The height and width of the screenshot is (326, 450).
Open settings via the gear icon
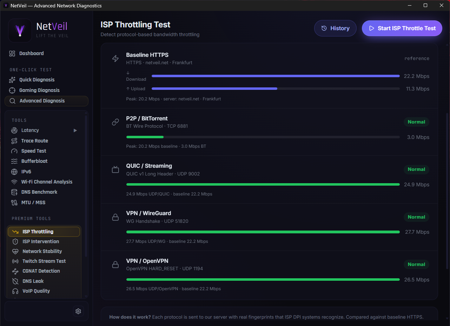tap(78, 311)
